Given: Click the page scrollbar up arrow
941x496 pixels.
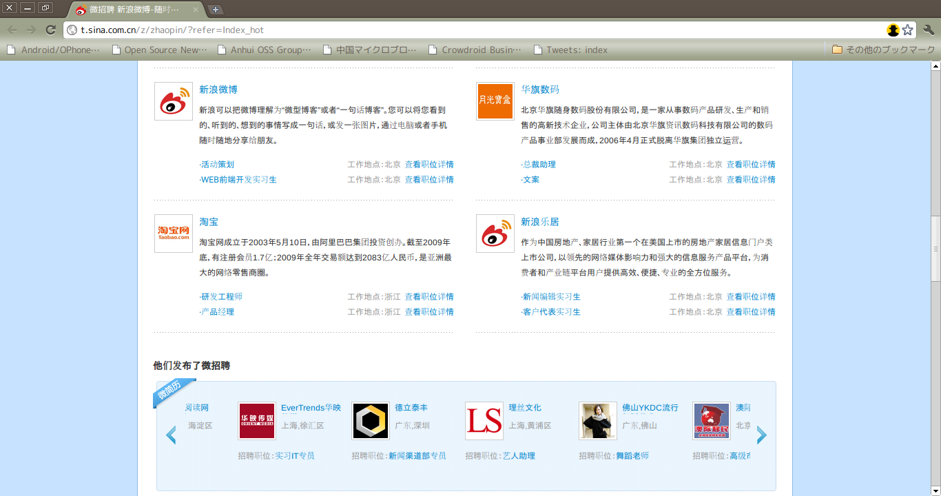Looking at the screenshot, I should (x=935, y=66).
